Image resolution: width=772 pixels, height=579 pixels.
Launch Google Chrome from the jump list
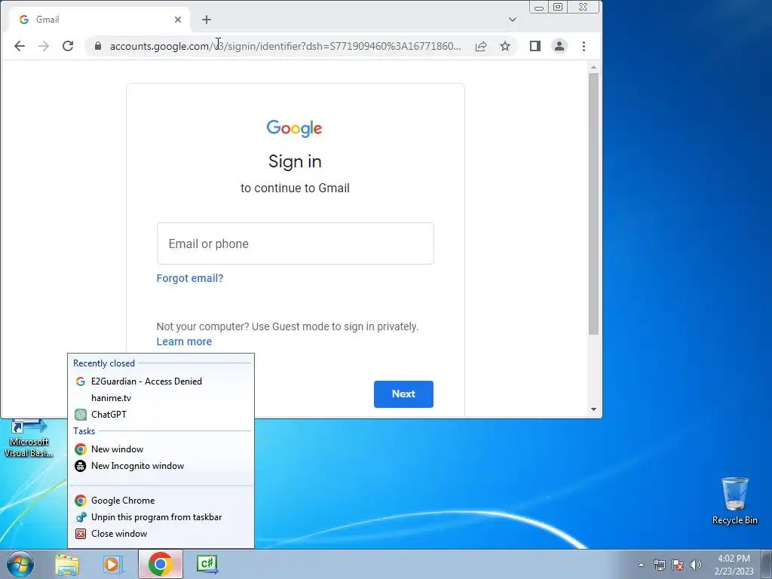click(x=161, y=501)
